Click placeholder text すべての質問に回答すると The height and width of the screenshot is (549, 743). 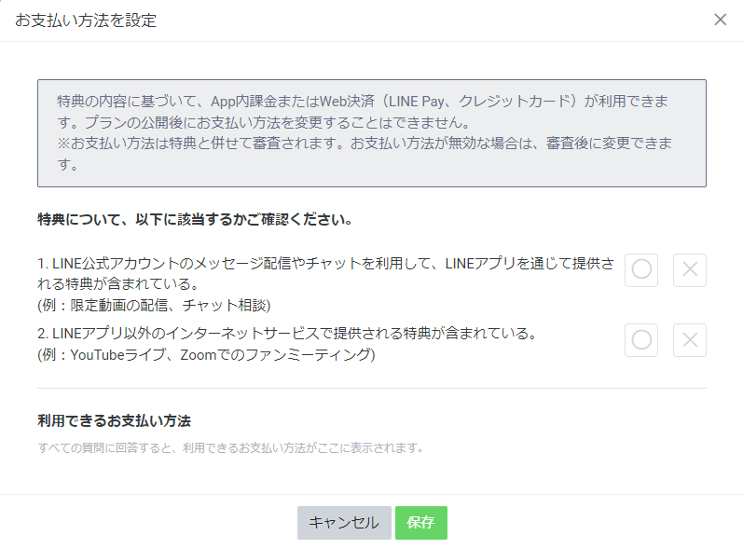(231, 447)
